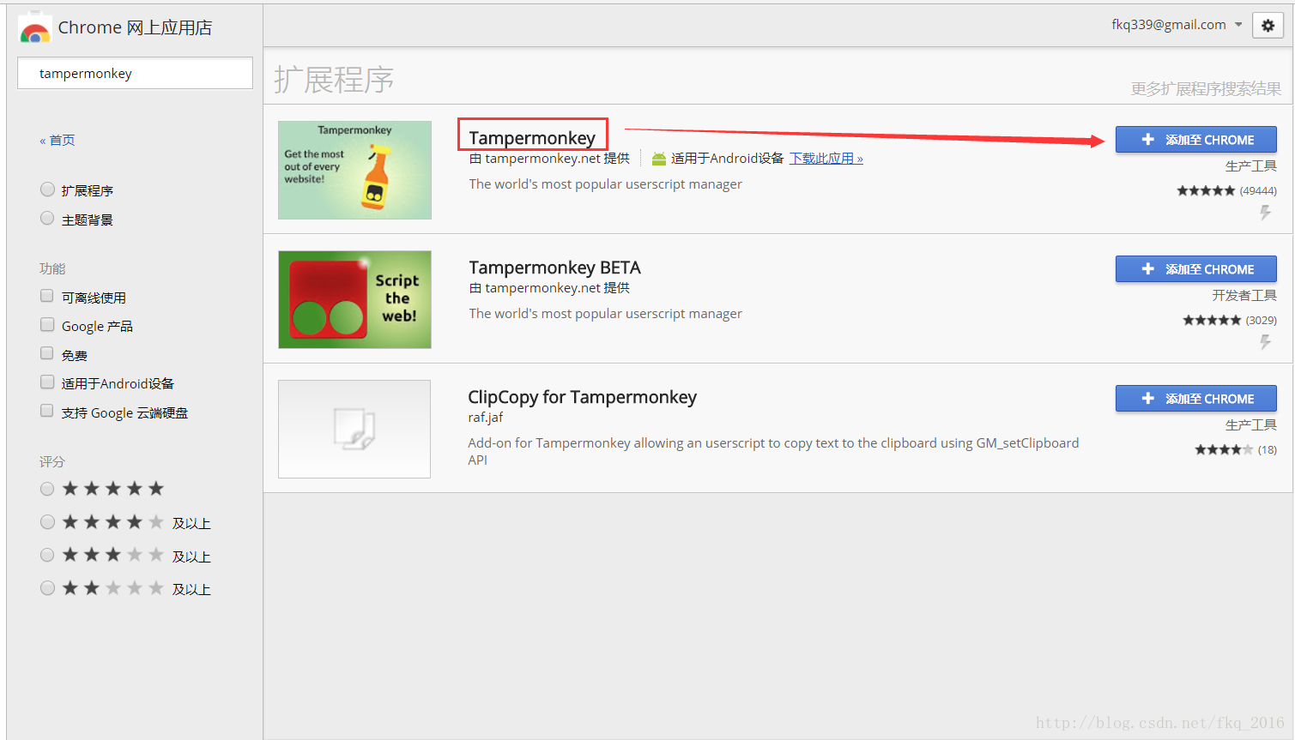This screenshot has width=1295, height=740.
Task: Click the Chrome Web Store logo icon
Action: pyautogui.click(x=34, y=29)
